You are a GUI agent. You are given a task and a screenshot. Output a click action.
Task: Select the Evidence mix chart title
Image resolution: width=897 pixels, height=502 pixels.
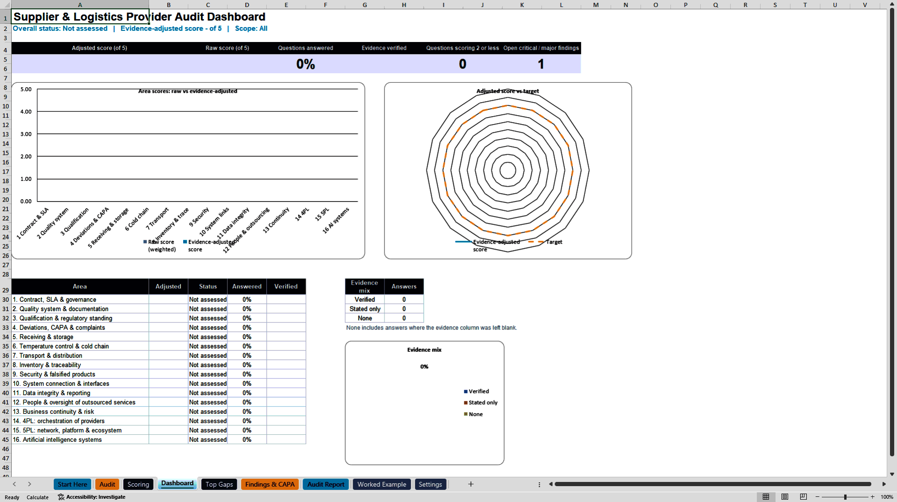pos(424,350)
